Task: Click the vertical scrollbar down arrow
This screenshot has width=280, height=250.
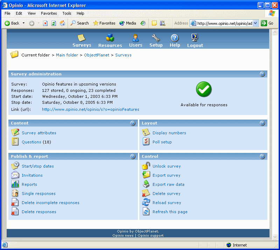Action: point(275,237)
